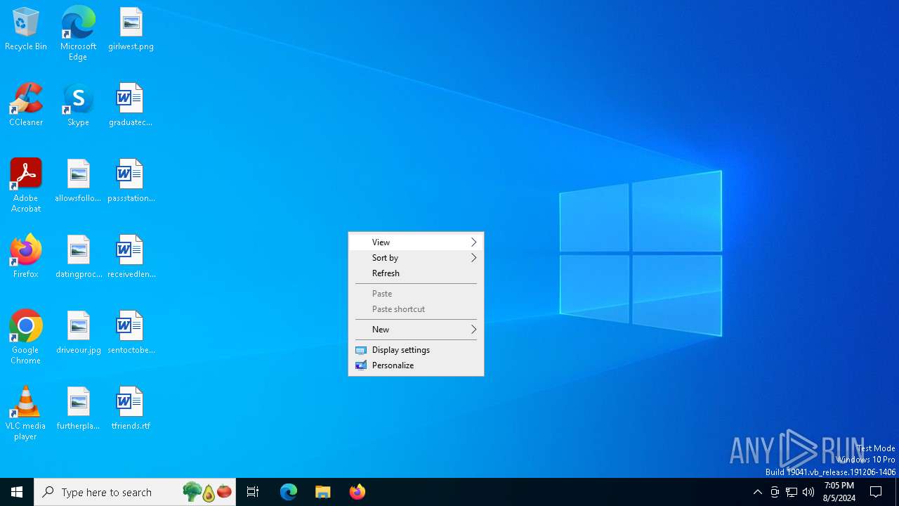899x506 pixels.
Task: Select the Skype desktop shortcut
Action: [78, 105]
